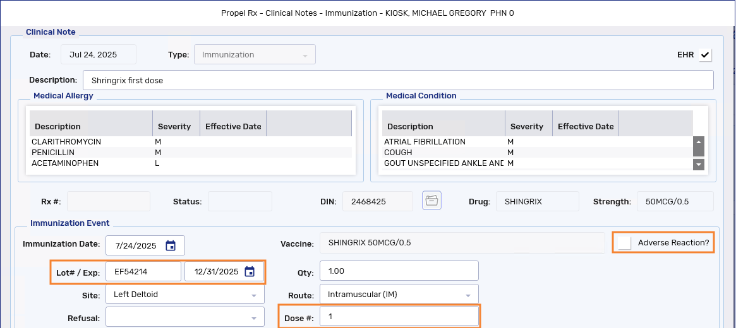The width and height of the screenshot is (736, 328).
Task: Toggle the EHR checkbox
Action: point(705,55)
